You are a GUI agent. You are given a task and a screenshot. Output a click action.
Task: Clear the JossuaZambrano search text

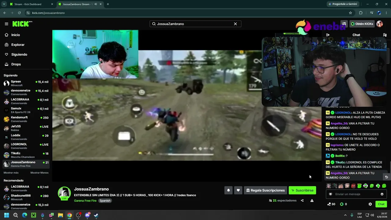(235, 24)
